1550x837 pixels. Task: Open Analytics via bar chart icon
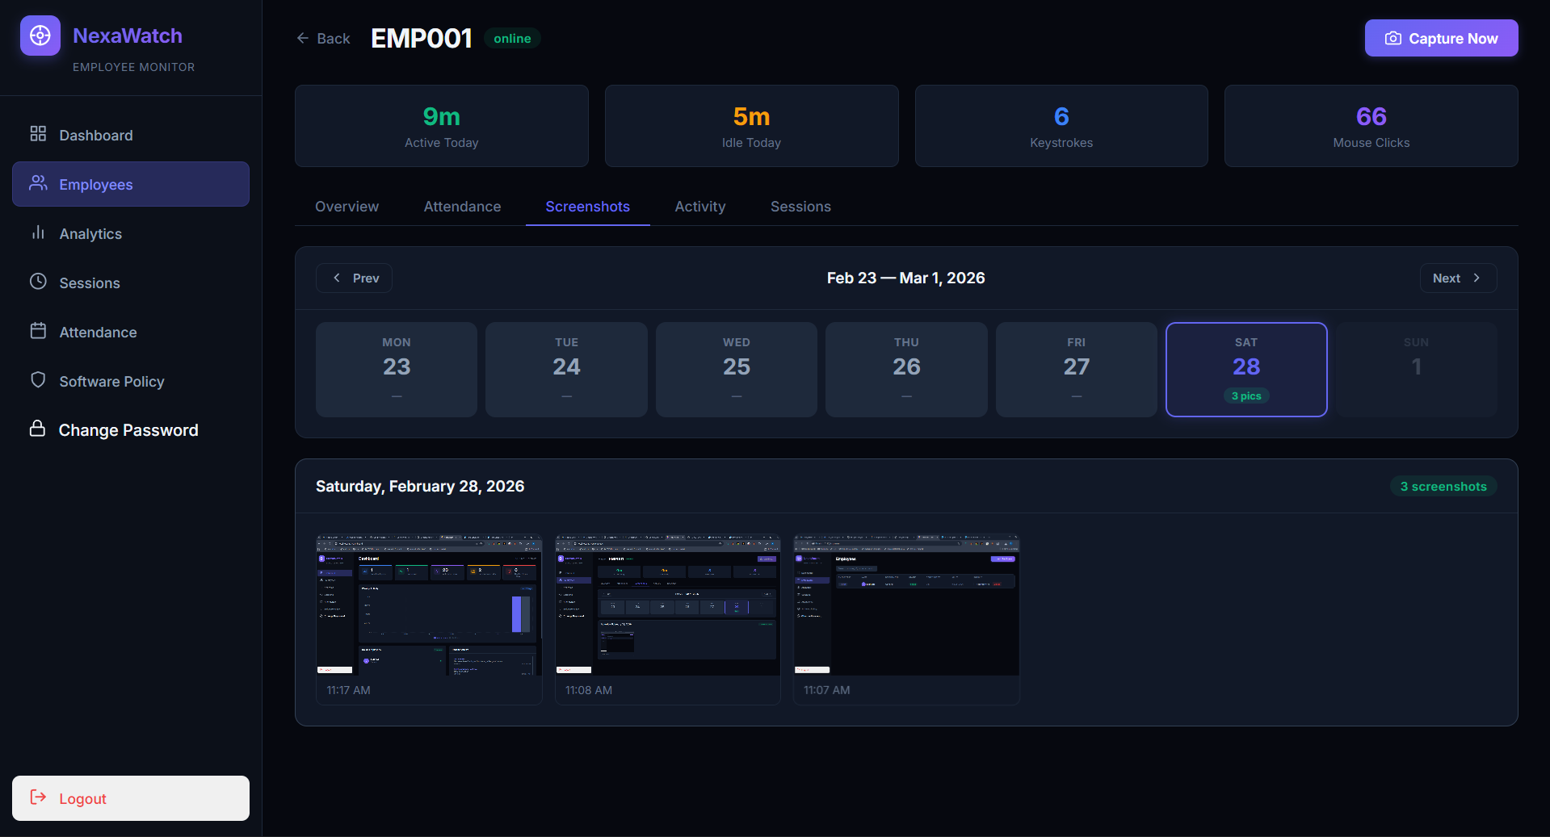coord(38,232)
